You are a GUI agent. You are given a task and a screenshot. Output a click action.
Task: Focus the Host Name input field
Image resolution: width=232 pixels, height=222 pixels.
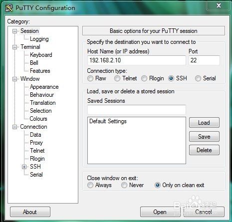137,60
